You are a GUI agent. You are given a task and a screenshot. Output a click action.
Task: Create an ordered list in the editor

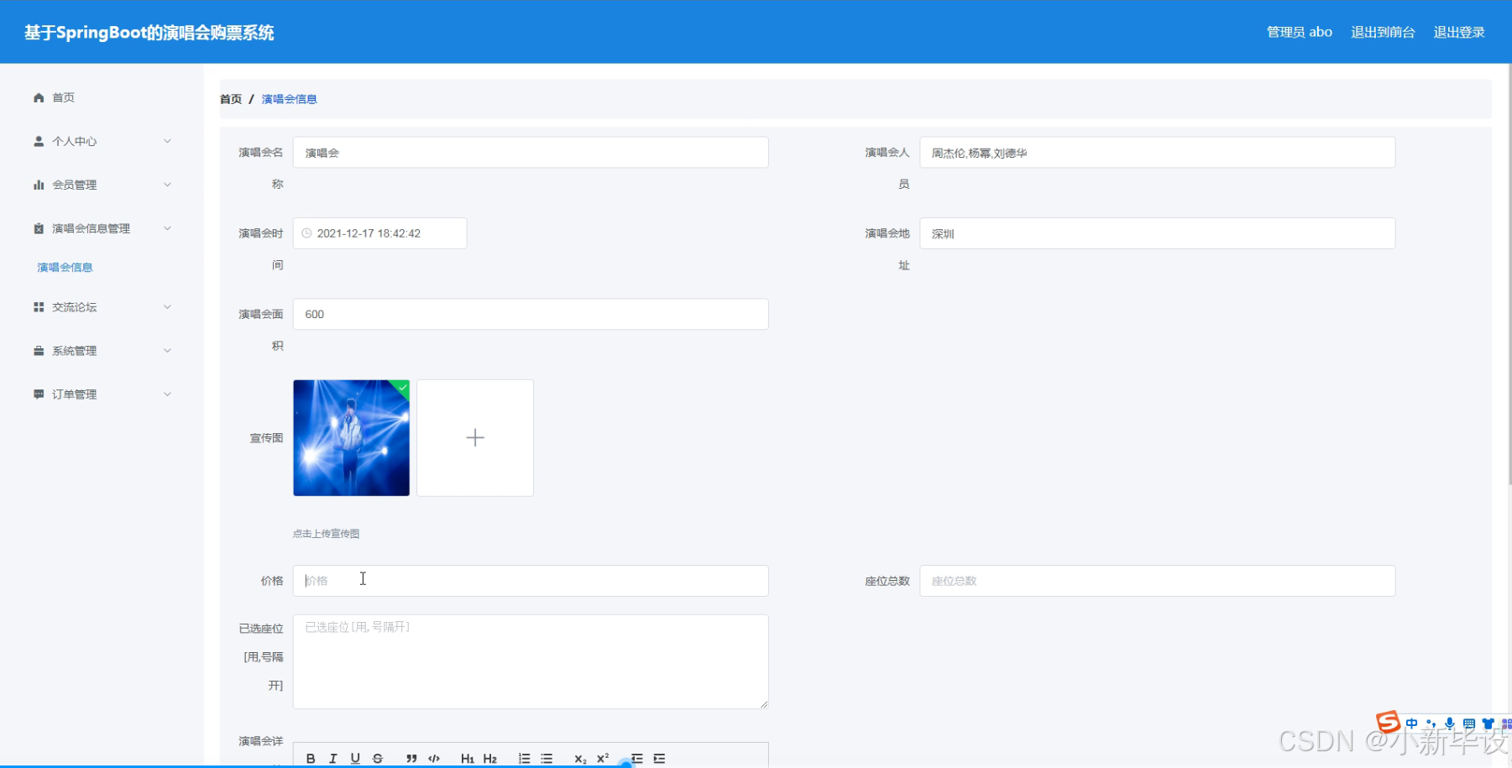coord(523,758)
